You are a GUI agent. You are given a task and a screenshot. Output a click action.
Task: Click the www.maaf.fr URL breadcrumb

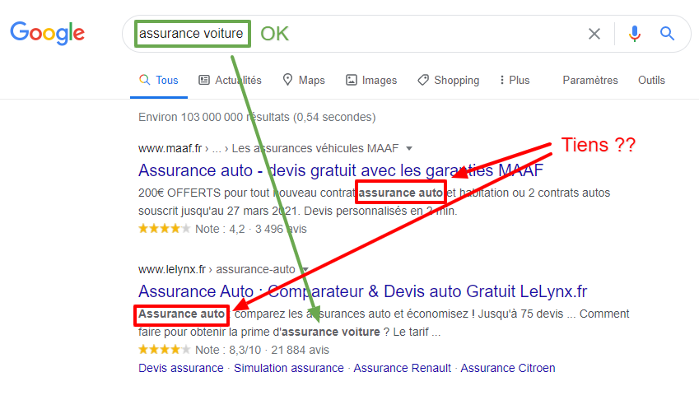[x=268, y=148]
